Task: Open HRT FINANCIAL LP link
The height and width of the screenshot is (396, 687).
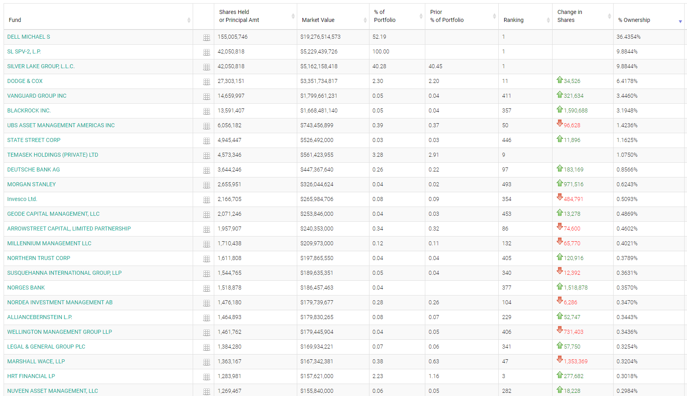Action: pos(31,376)
